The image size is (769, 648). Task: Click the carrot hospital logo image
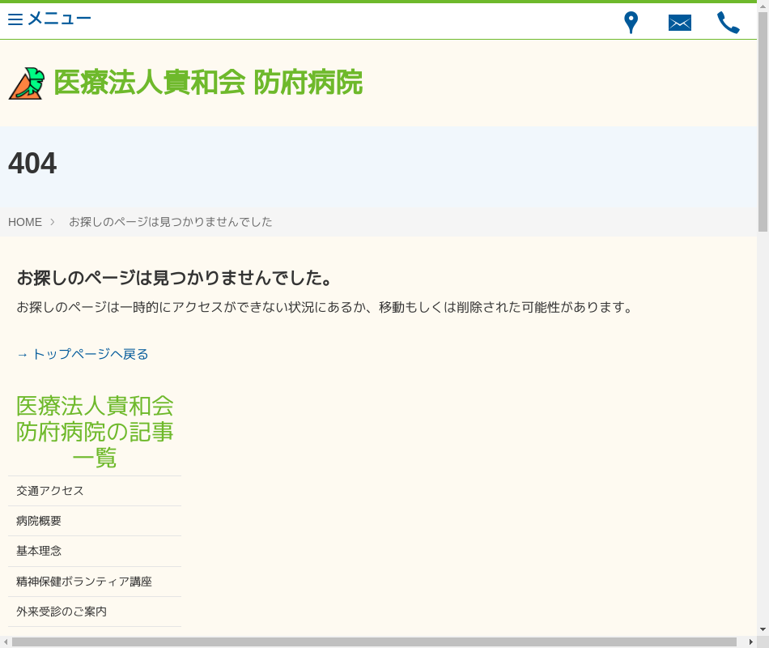pyautogui.click(x=25, y=83)
